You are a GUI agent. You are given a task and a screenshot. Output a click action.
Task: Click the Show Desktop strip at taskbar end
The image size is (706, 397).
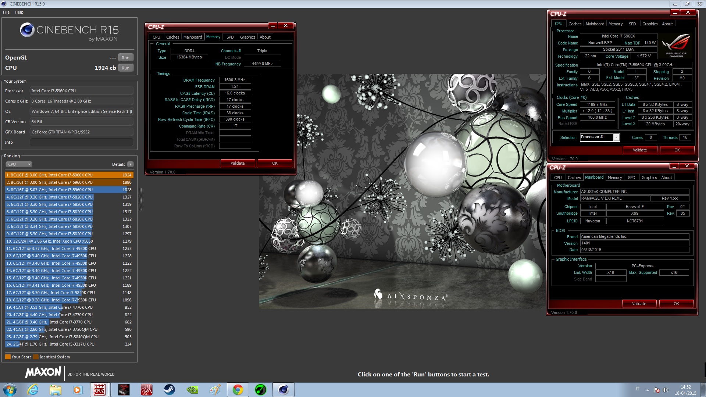click(703, 390)
